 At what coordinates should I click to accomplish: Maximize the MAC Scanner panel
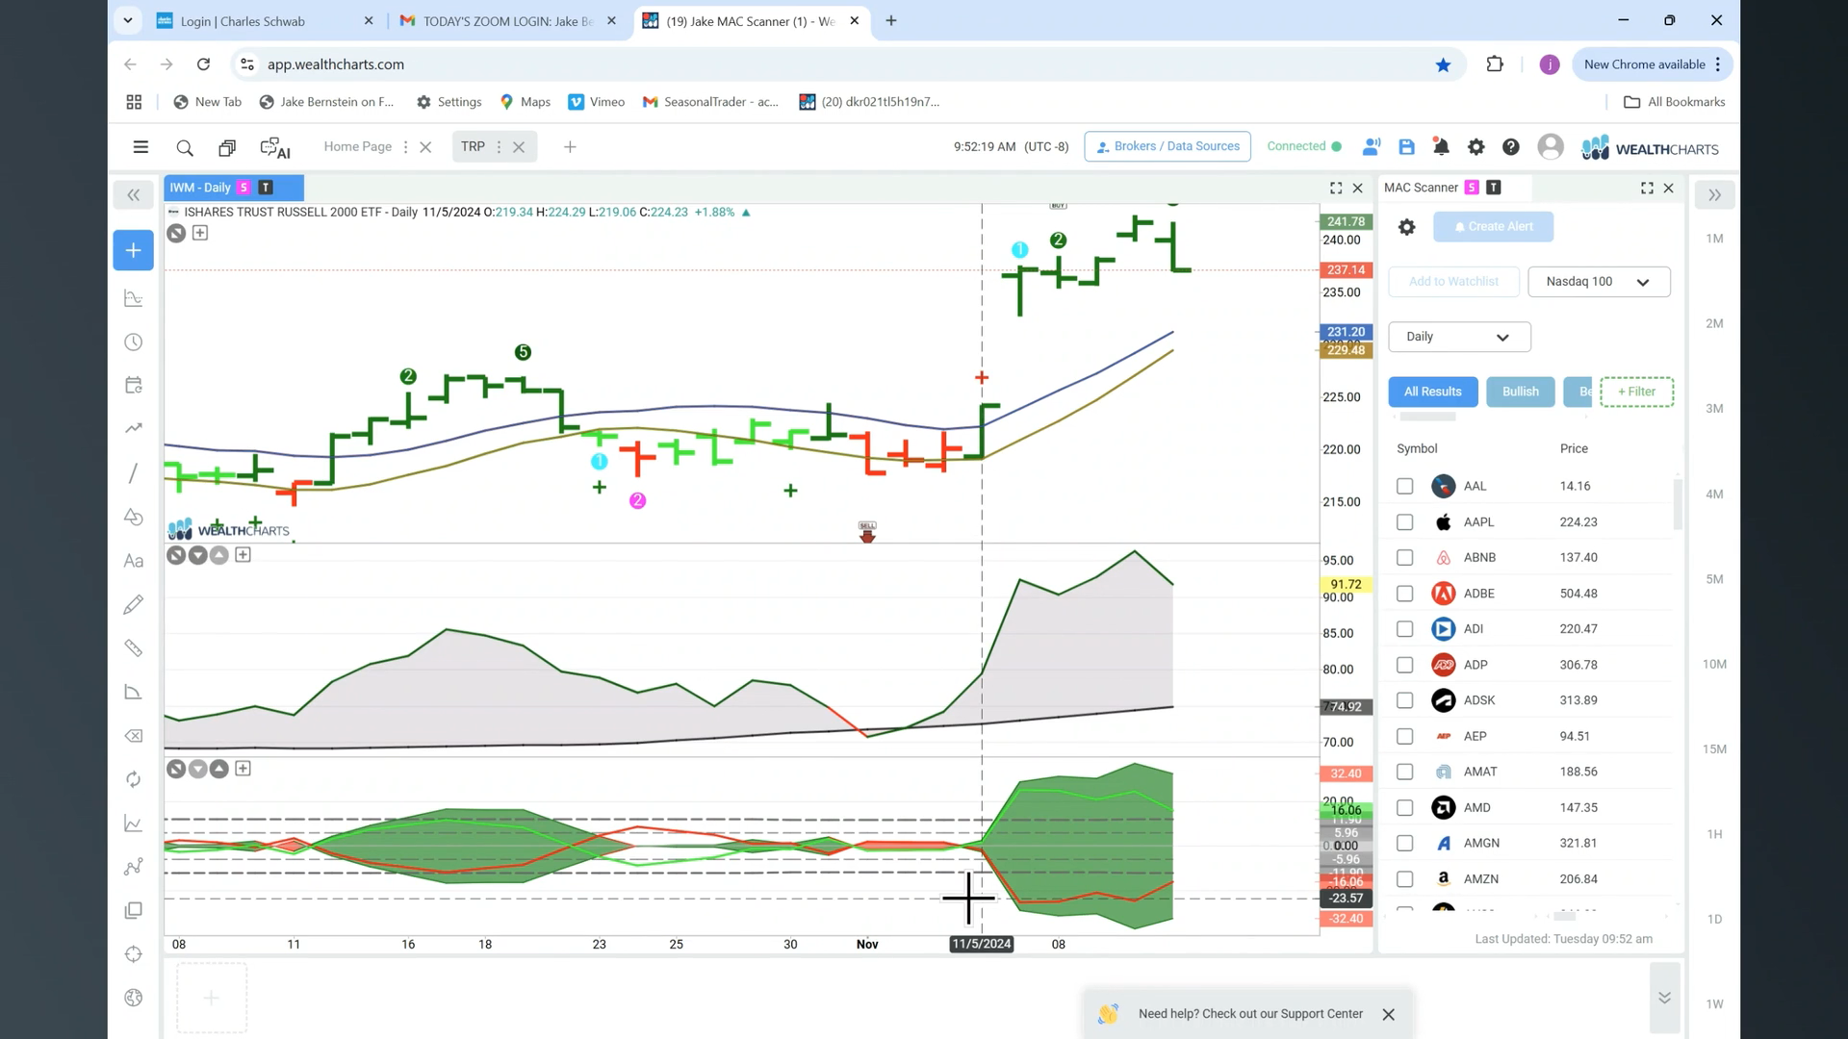1647,189
